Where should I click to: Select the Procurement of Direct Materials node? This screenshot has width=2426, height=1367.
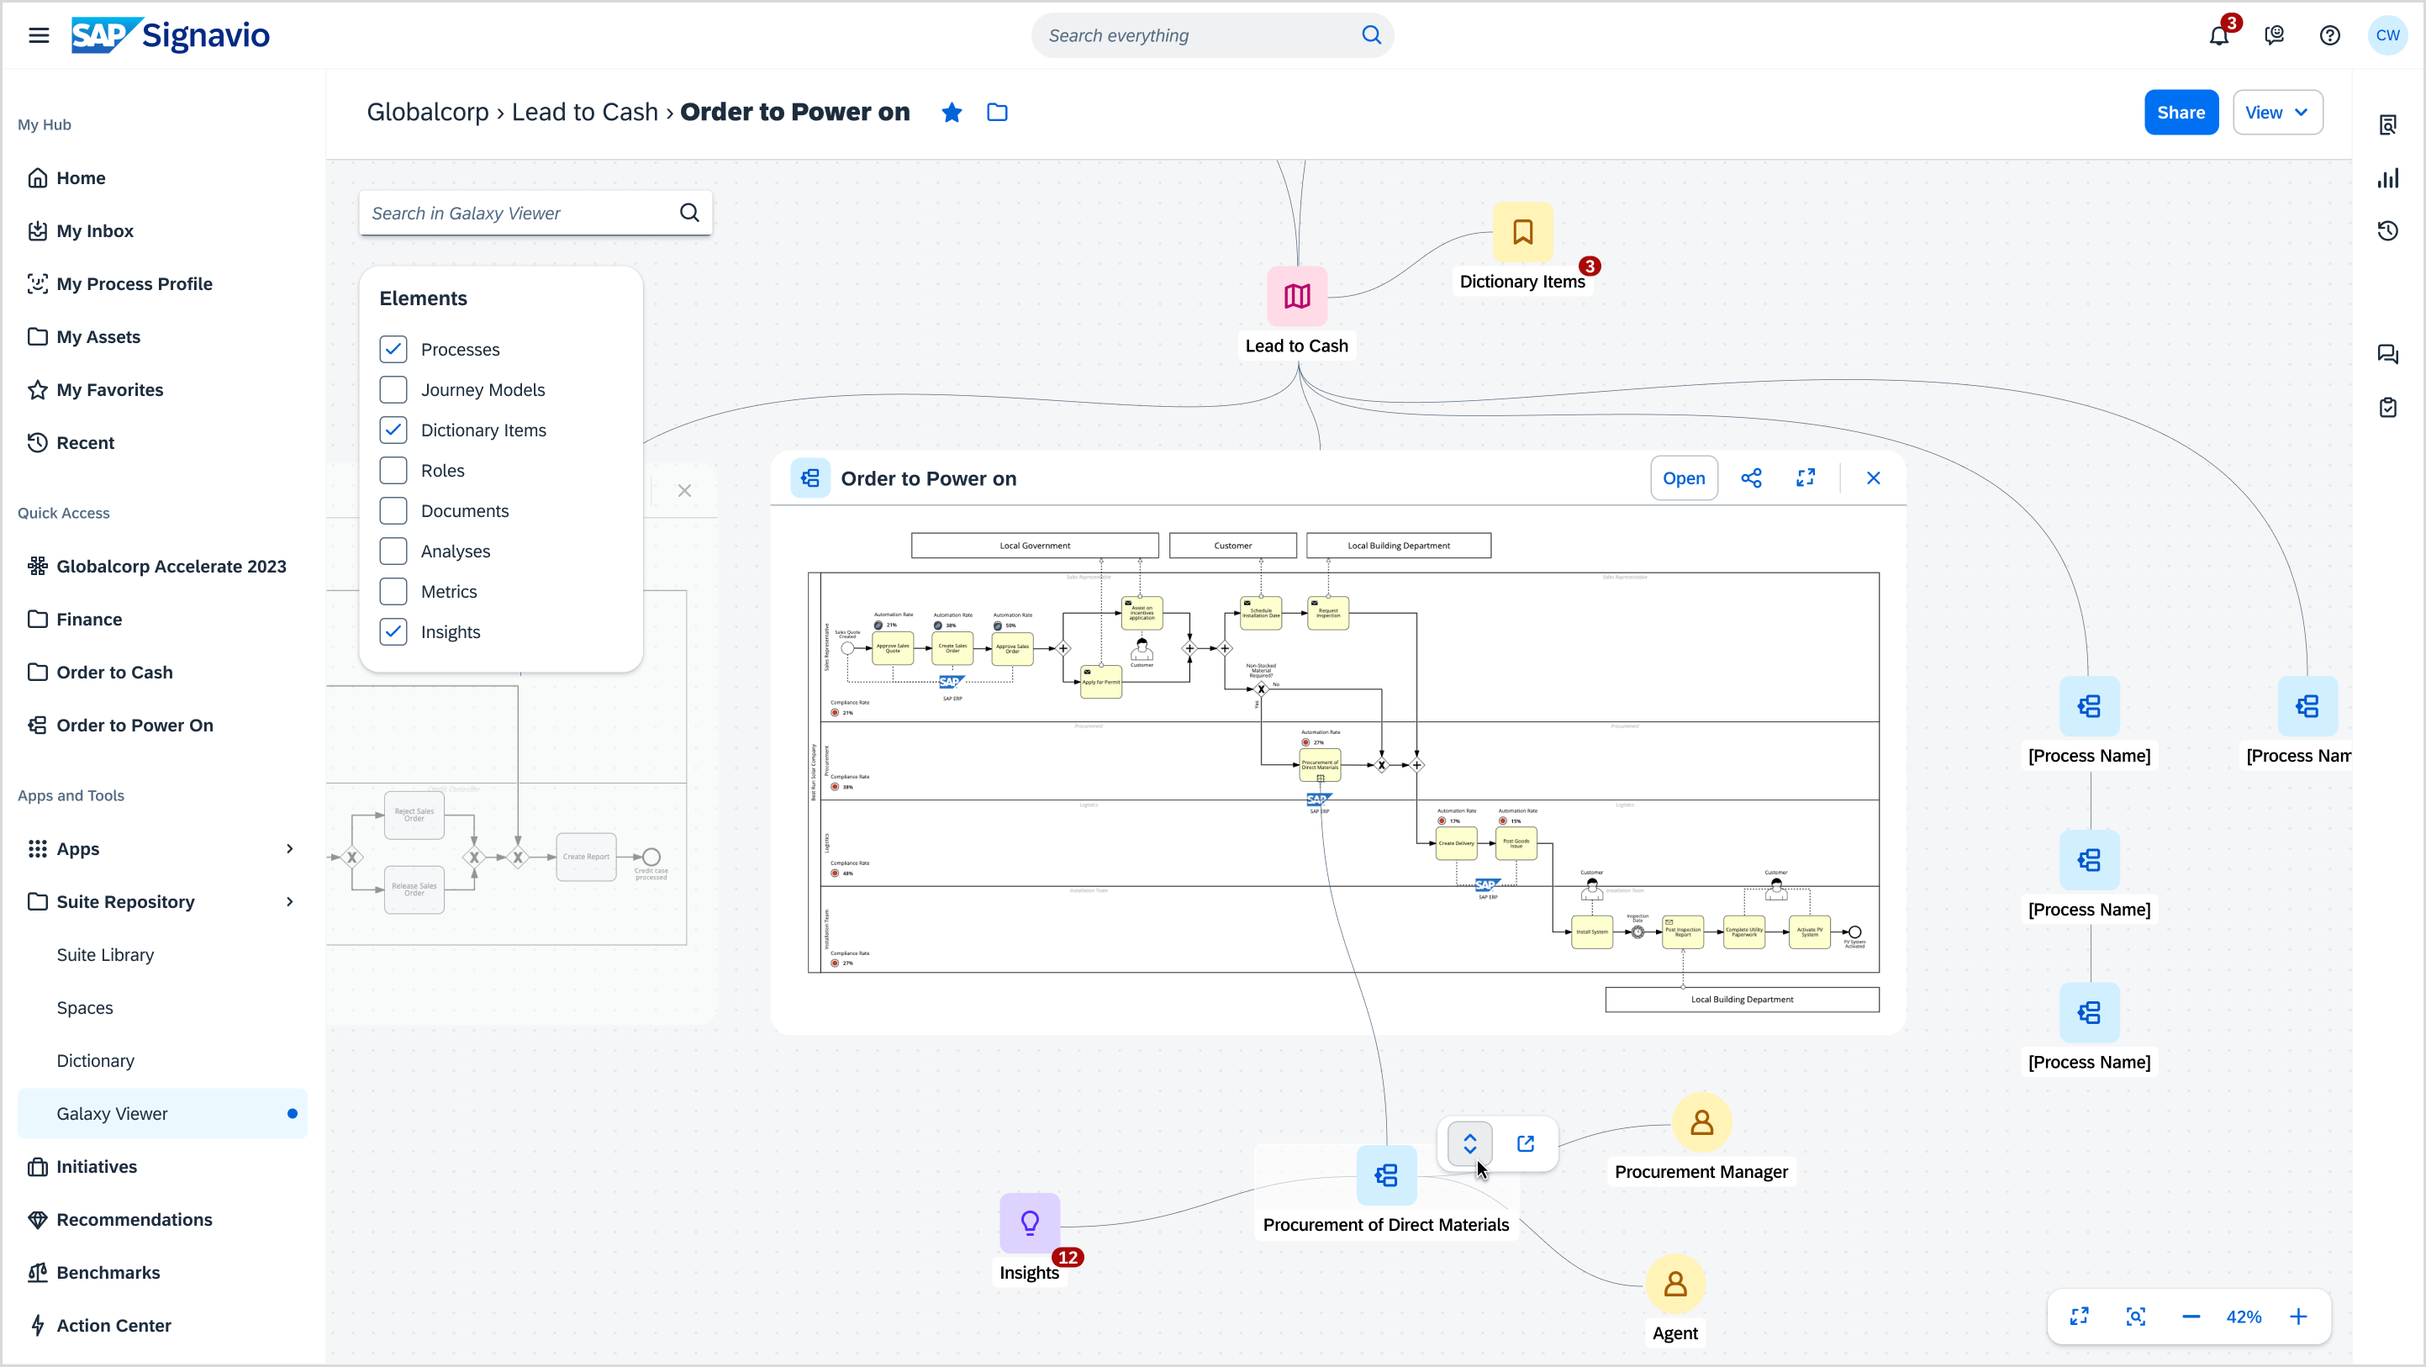tap(1386, 1176)
